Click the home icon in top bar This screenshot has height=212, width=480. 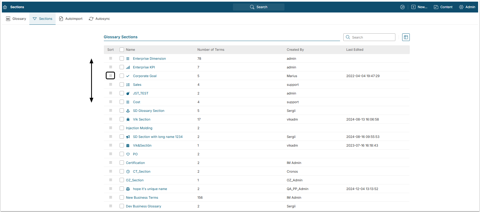(x=5, y=7)
